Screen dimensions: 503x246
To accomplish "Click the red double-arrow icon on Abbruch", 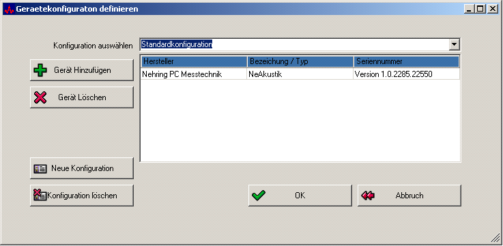I will tap(368, 196).
